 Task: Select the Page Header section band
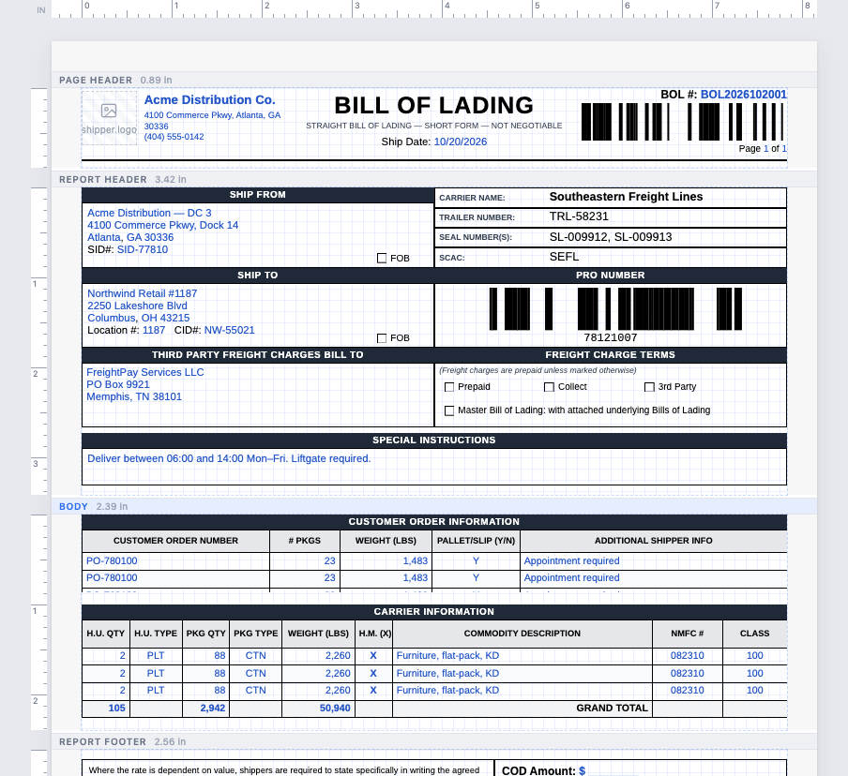click(433, 80)
